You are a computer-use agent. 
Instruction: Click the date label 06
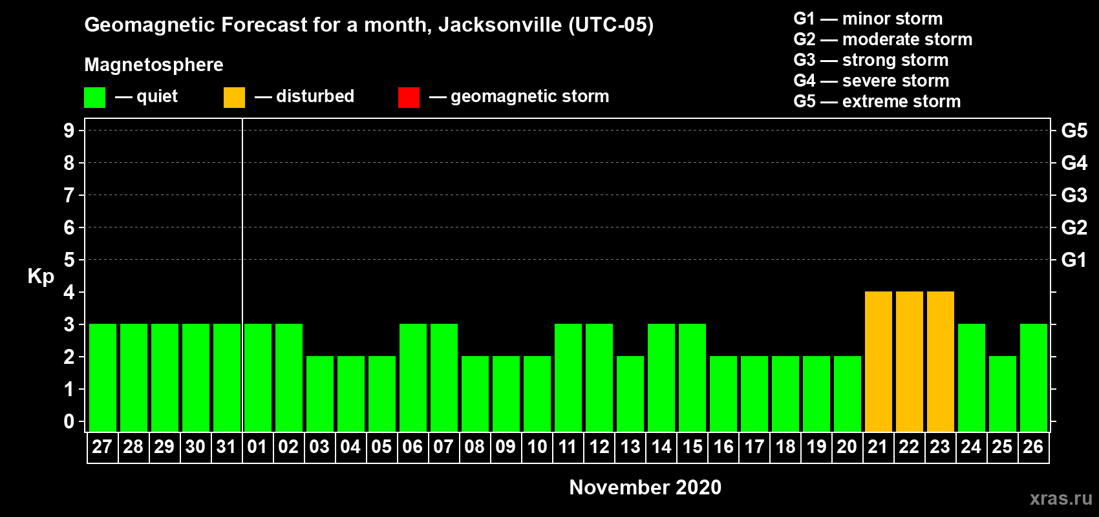[x=412, y=447]
